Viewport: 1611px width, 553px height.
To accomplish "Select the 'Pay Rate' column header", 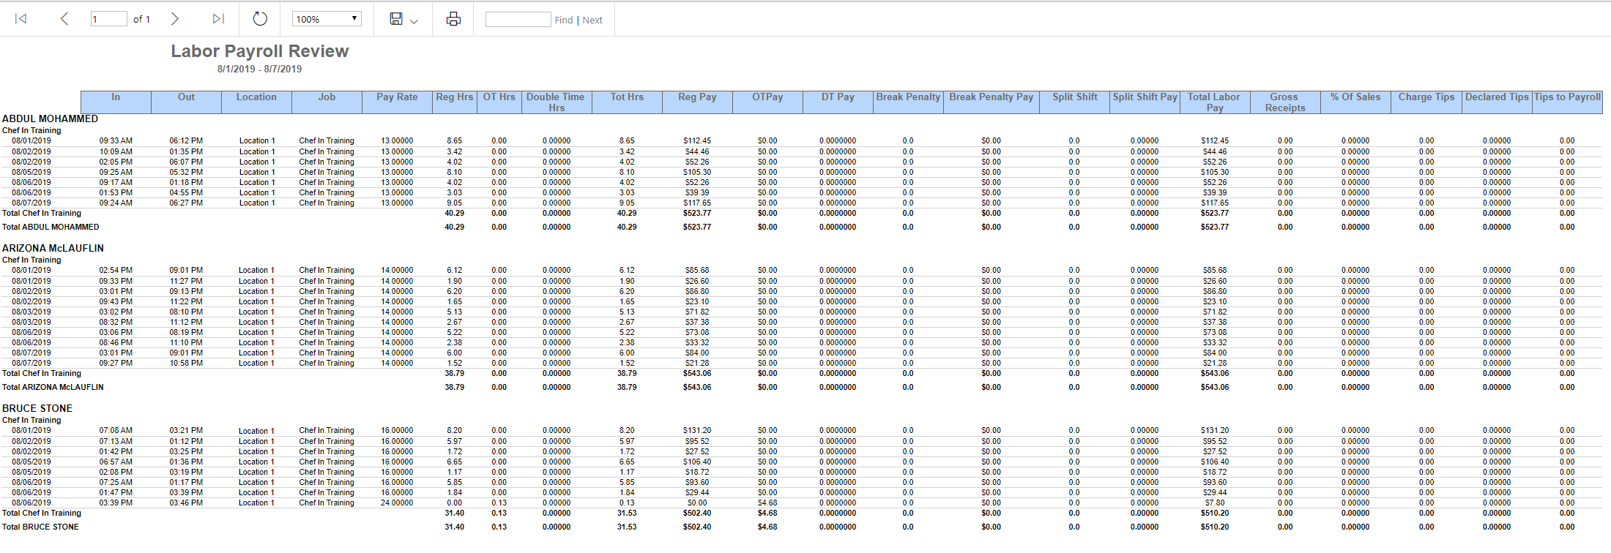I will click(x=397, y=102).
